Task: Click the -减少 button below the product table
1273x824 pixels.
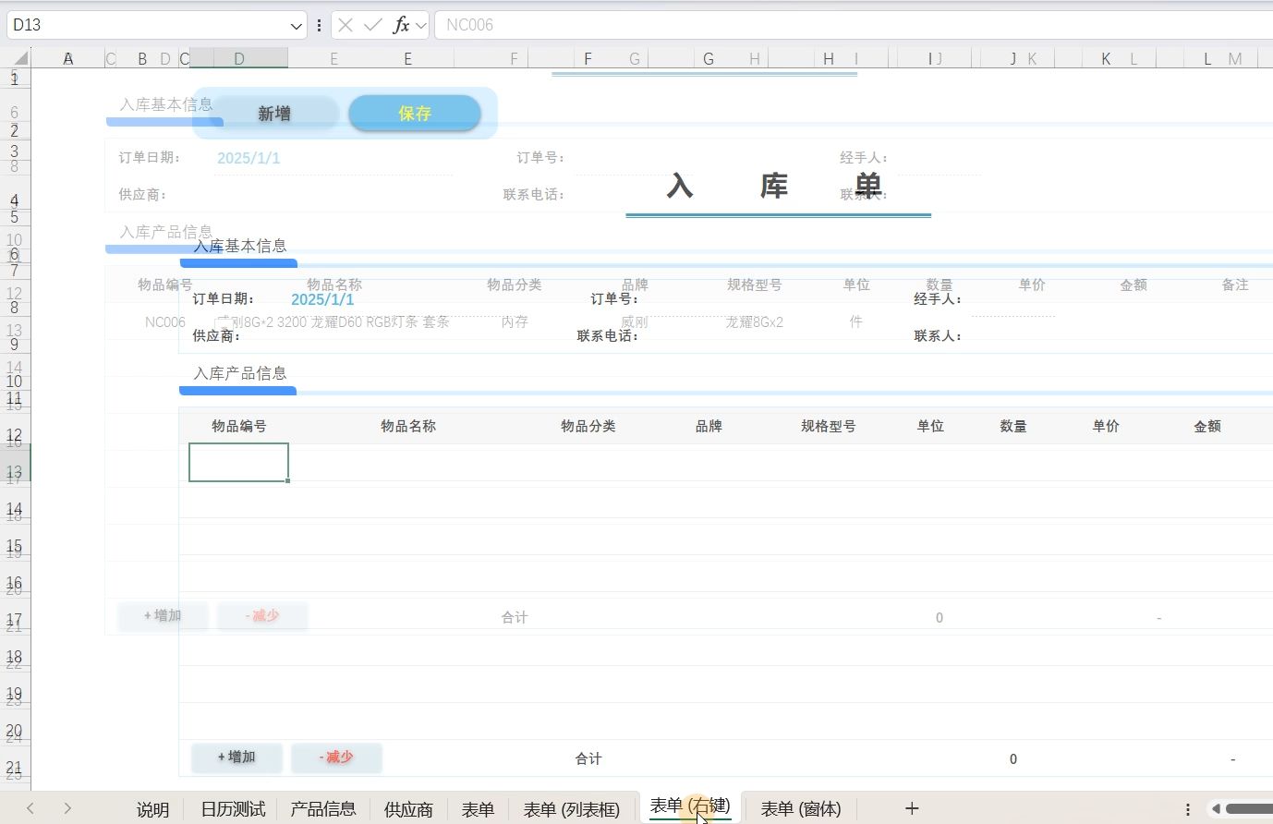Action: tap(336, 757)
